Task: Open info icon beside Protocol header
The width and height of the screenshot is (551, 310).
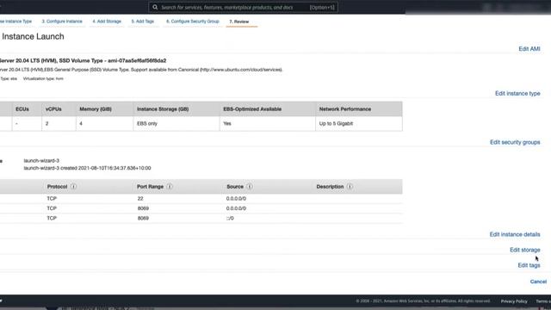Action: tap(73, 187)
